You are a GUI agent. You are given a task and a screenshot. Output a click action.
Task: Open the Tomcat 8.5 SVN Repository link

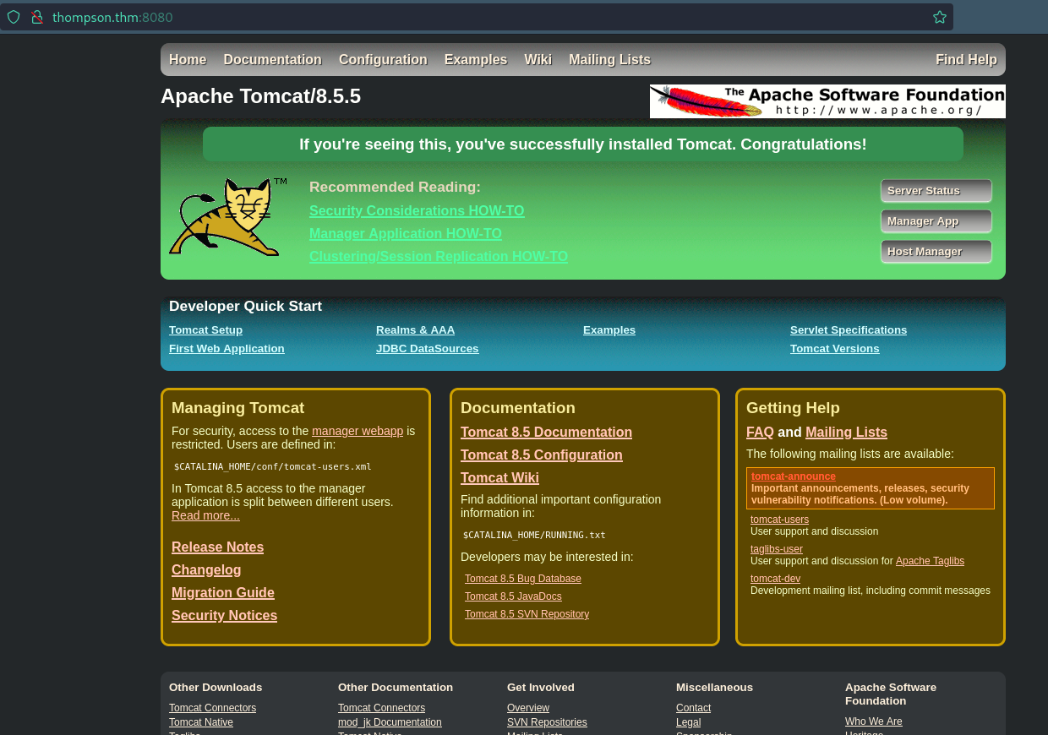(x=527, y=614)
